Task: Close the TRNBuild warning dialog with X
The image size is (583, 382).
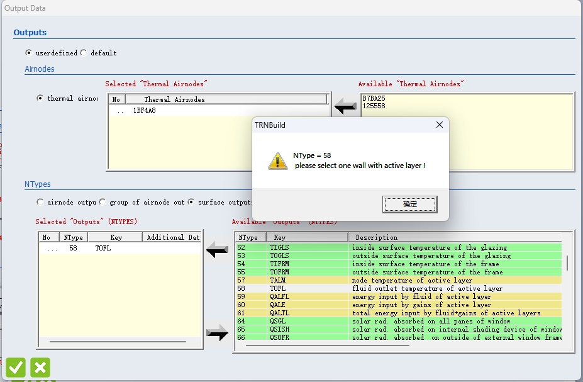Action: 440,125
